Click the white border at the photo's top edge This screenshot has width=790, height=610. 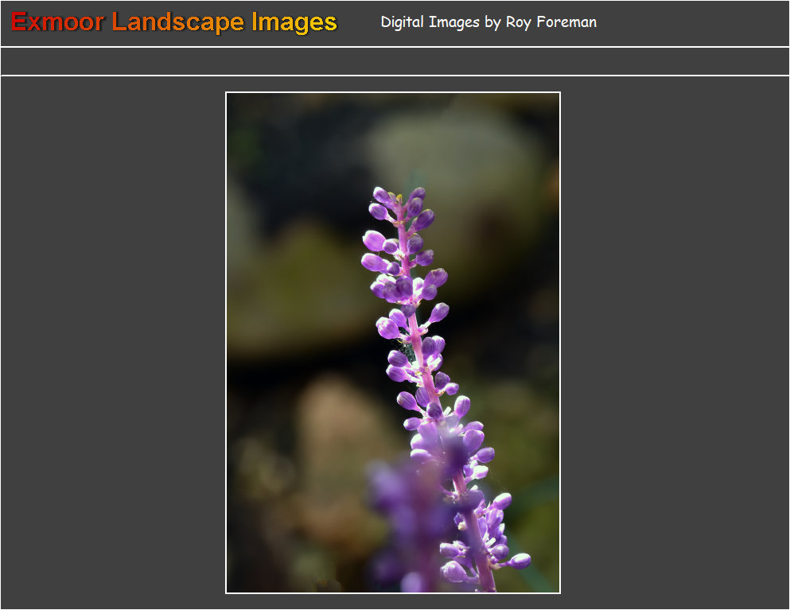tap(393, 92)
